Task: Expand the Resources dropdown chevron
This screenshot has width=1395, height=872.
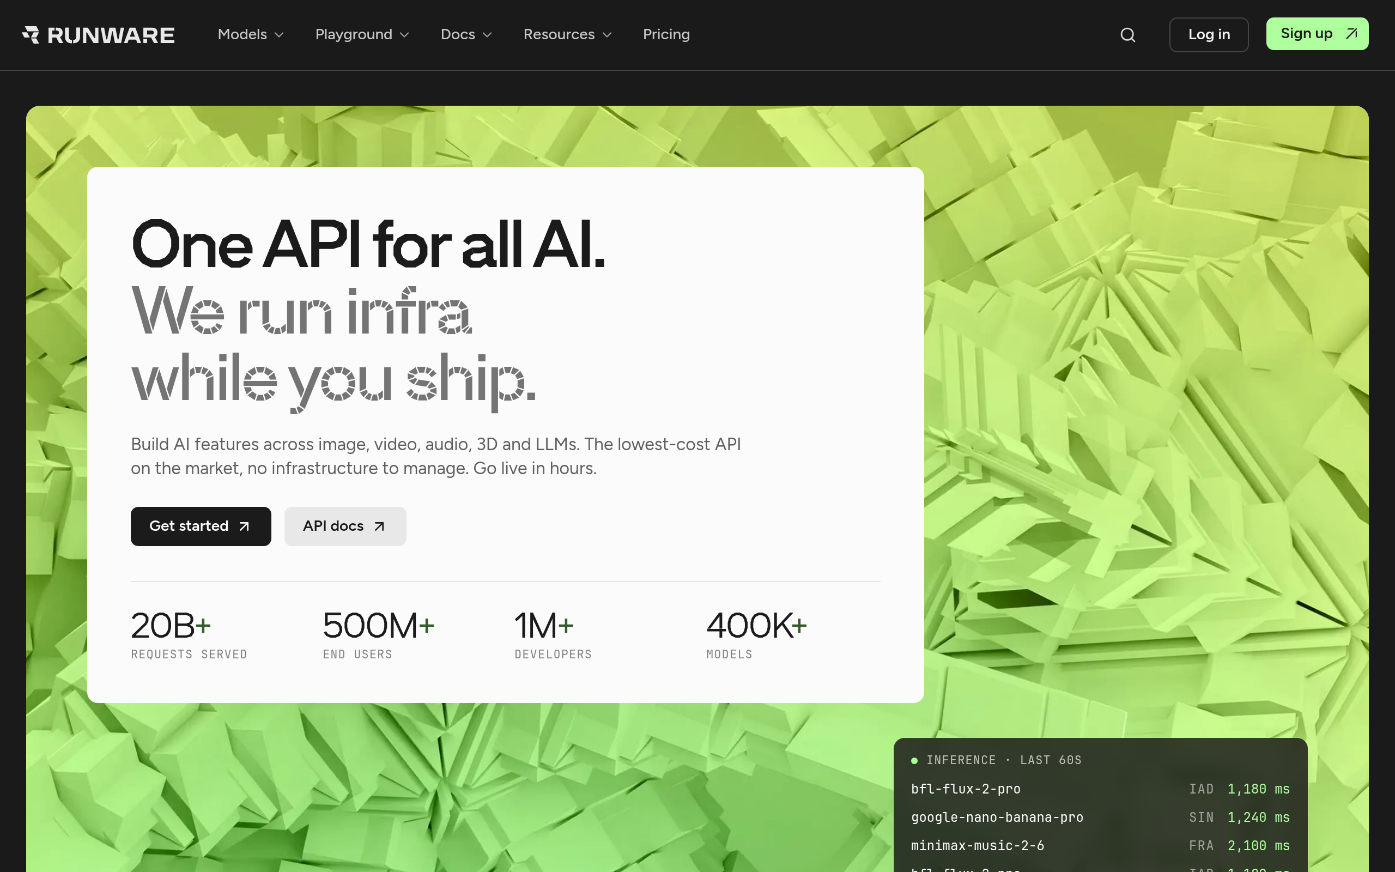Action: (607, 35)
